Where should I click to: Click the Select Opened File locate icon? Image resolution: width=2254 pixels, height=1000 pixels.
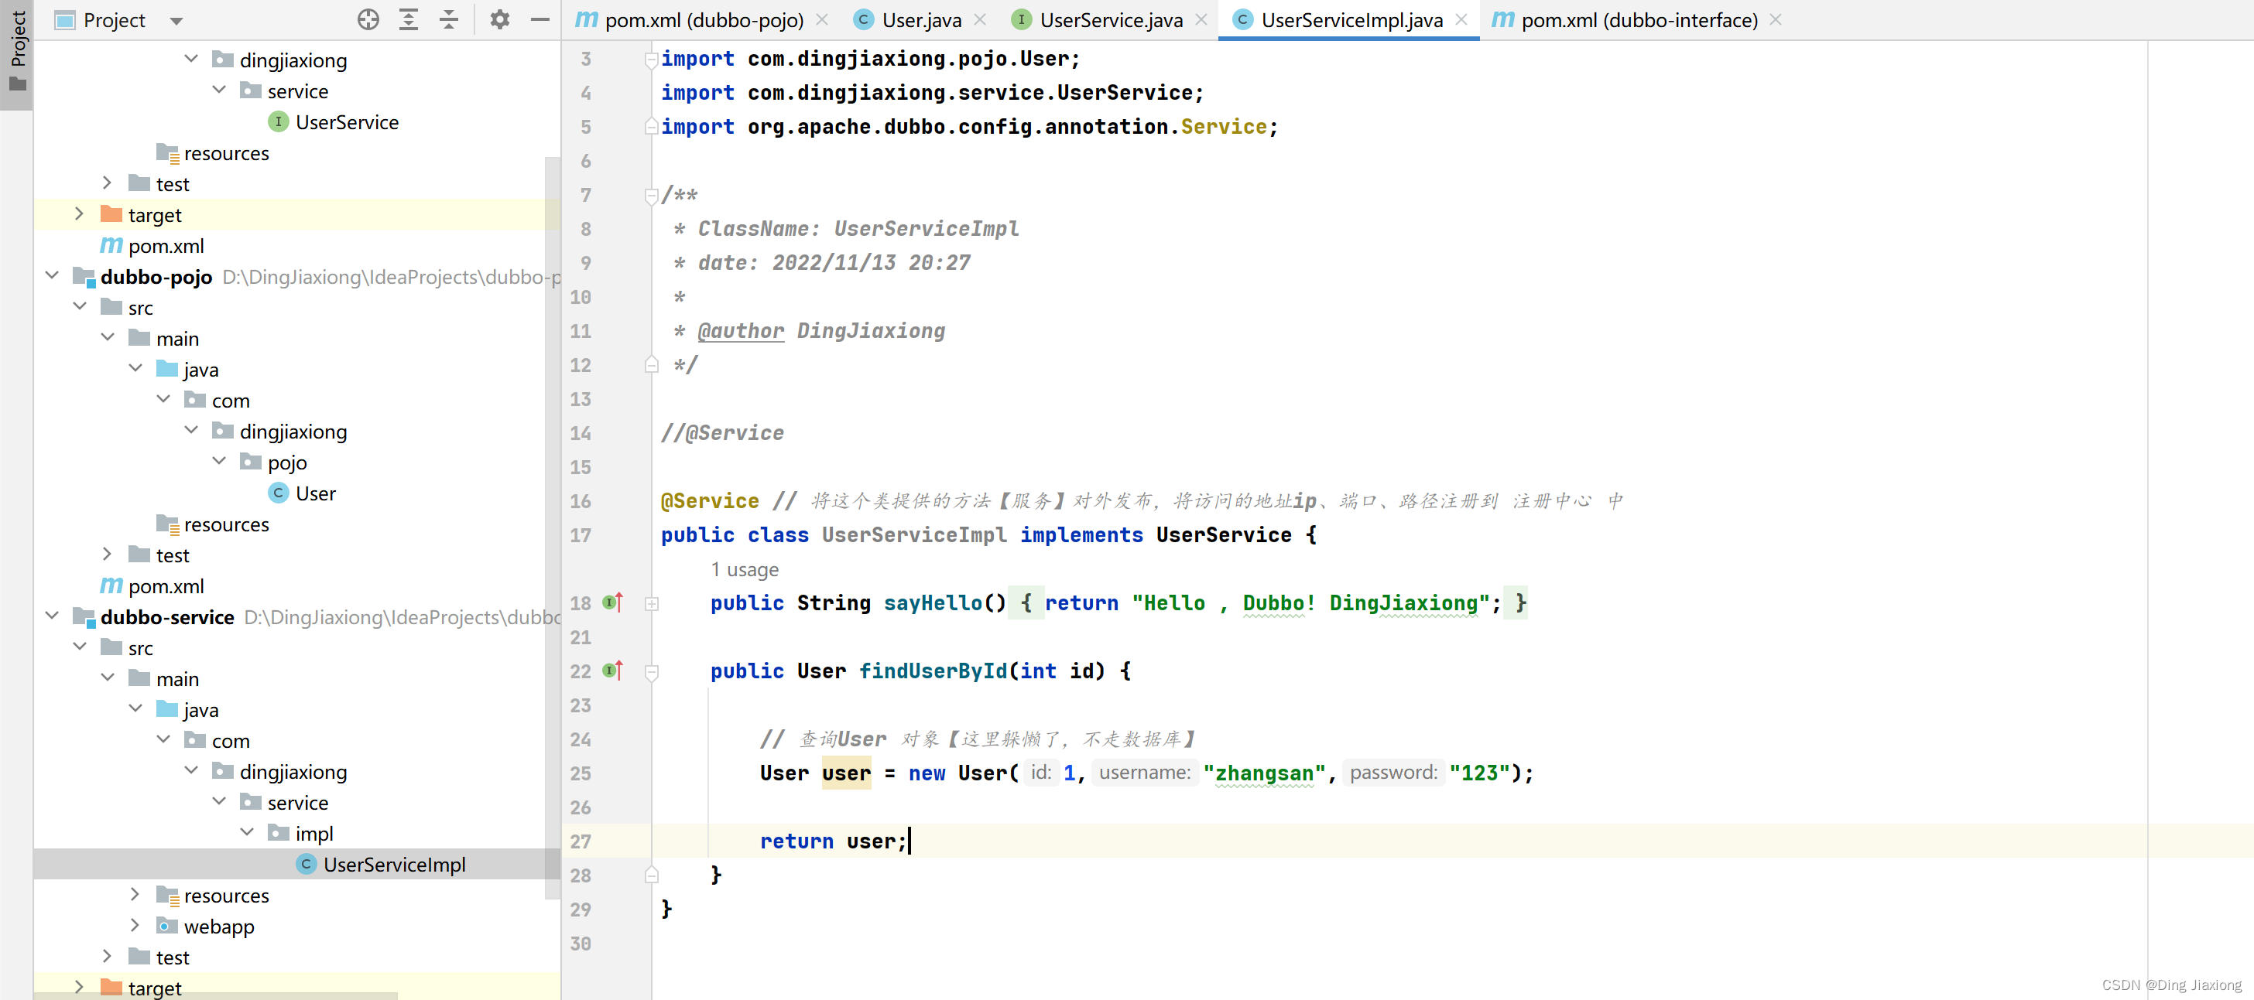point(368,19)
